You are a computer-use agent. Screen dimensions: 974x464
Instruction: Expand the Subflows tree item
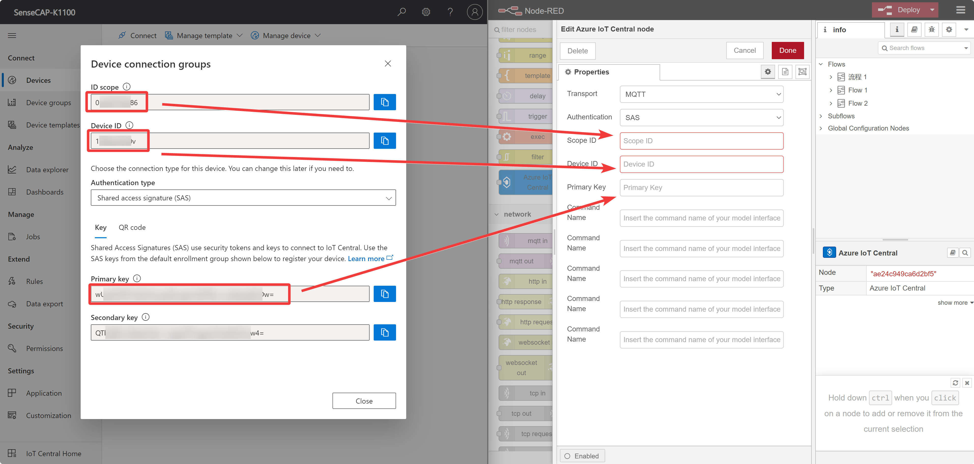821,116
